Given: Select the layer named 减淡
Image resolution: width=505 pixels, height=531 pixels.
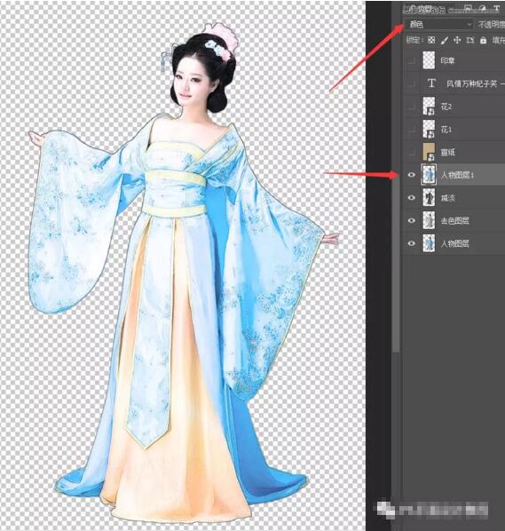Looking at the screenshot, I should click(x=447, y=198).
